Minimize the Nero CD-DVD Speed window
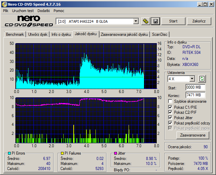This screenshot has height=175, width=216. (200, 4)
